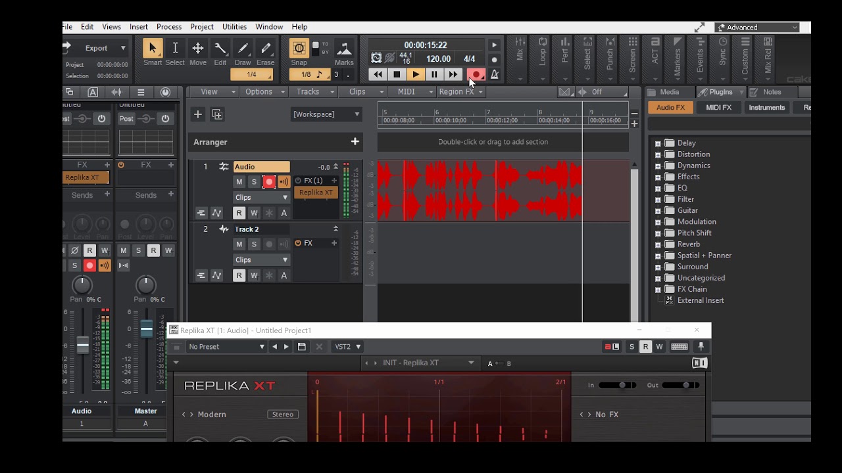Expand the Delay plugin folder
Screen dimensions: 842x473
(x=658, y=143)
